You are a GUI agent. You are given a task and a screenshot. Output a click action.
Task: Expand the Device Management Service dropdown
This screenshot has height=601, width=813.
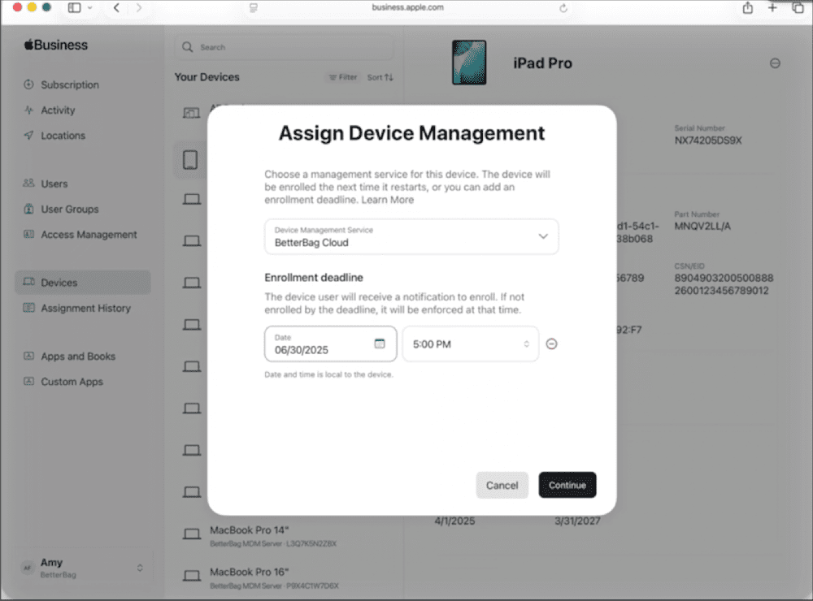point(411,237)
